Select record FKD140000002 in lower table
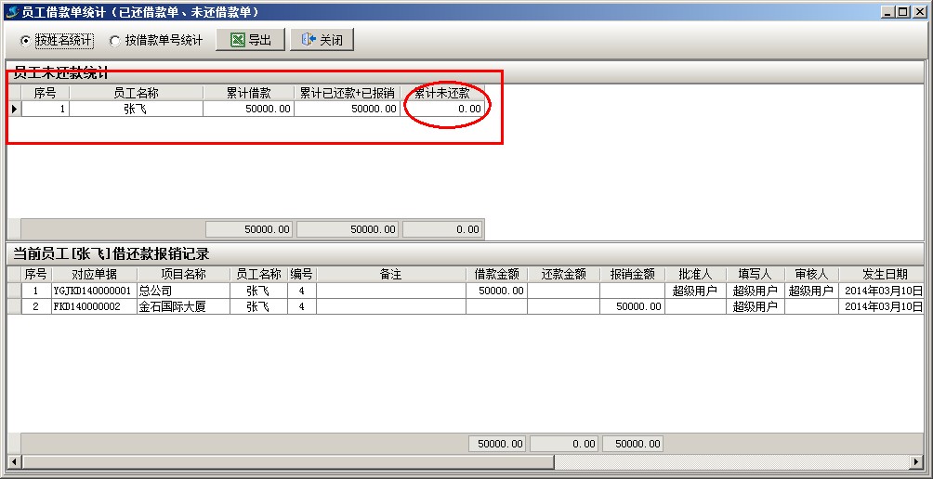The image size is (933, 479). pyautogui.click(x=94, y=306)
